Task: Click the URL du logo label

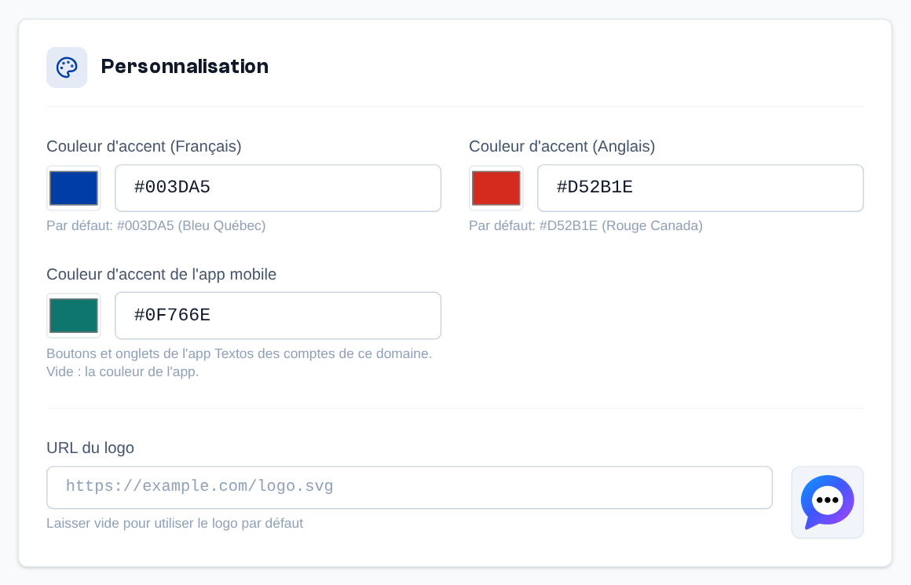Action: (x=90, y=448)
